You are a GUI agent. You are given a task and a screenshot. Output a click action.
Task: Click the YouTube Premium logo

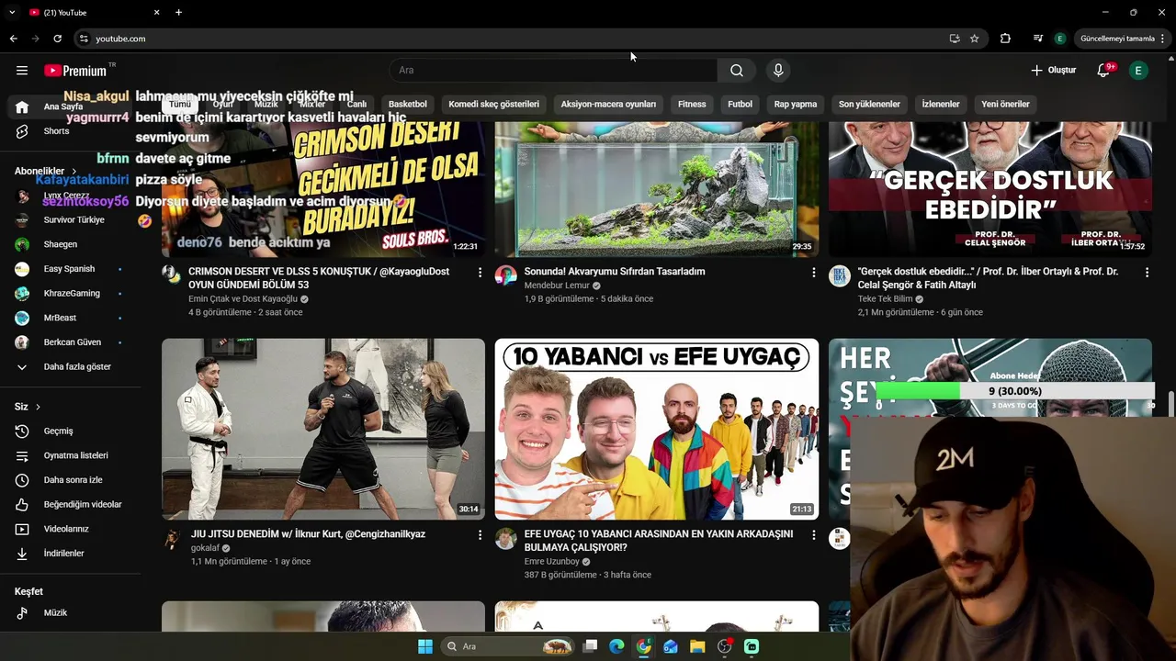tap(75, 71)
